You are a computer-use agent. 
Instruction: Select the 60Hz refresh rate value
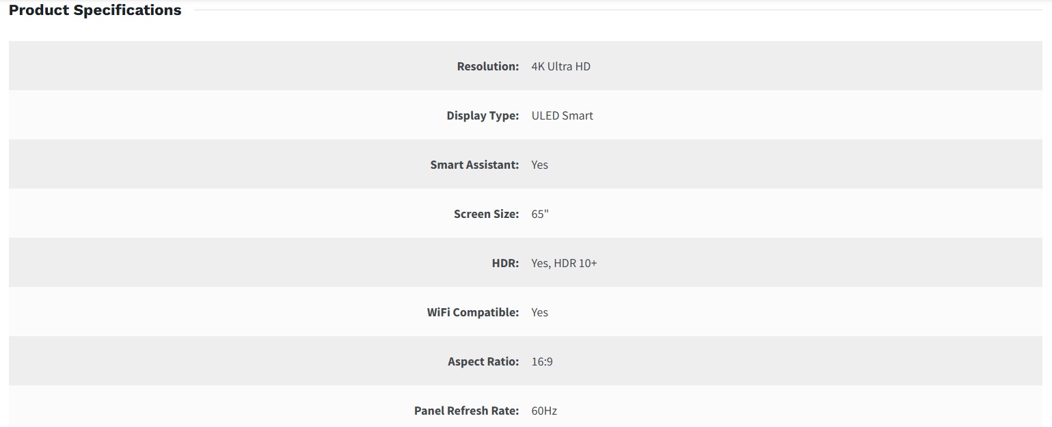(x=544, y=411)
